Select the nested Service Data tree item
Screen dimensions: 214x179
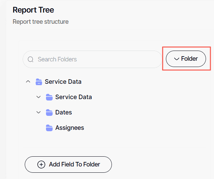tap(74, 97)
